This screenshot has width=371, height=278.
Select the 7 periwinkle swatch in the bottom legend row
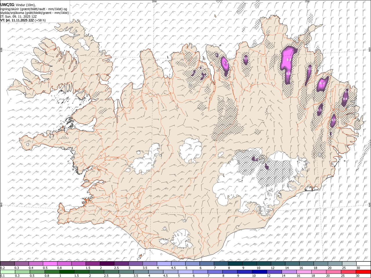pyautogui.click(x=215, y=272)
